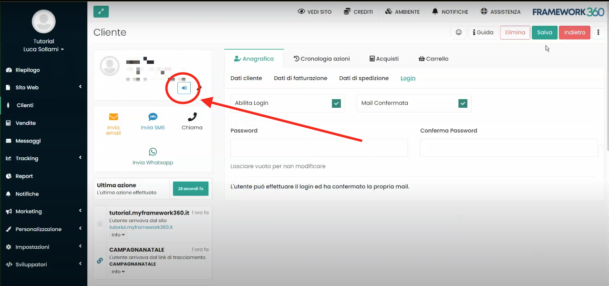This screenshot has height=286, width=609.
Task: Click the green fullscreen expand icon
Action: [101, 11]
